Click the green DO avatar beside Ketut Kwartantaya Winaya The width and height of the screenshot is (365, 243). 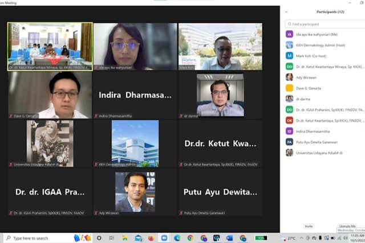pos(289,67)
